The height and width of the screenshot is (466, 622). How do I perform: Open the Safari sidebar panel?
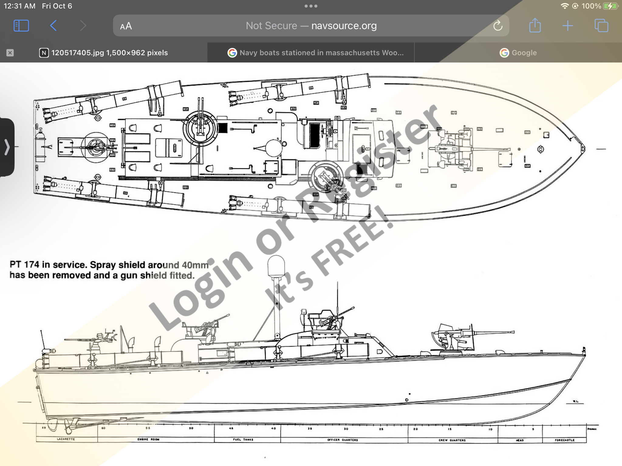point(21,26)
